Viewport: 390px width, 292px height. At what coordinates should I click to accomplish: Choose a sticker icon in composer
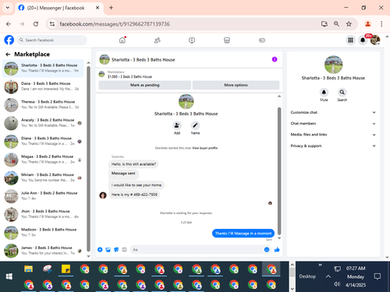click(116, 250)
